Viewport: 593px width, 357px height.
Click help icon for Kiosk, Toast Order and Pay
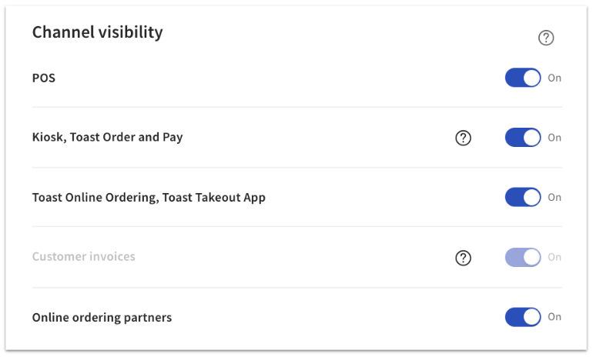coord(463,138)
